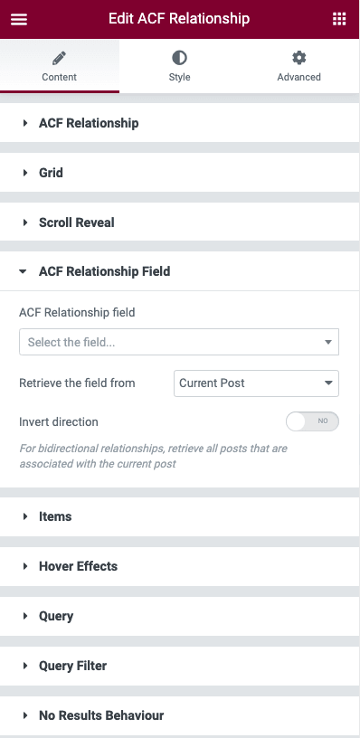Open the hamburger menu icon
The image size is (360, 738).
(x=19, y=19)
